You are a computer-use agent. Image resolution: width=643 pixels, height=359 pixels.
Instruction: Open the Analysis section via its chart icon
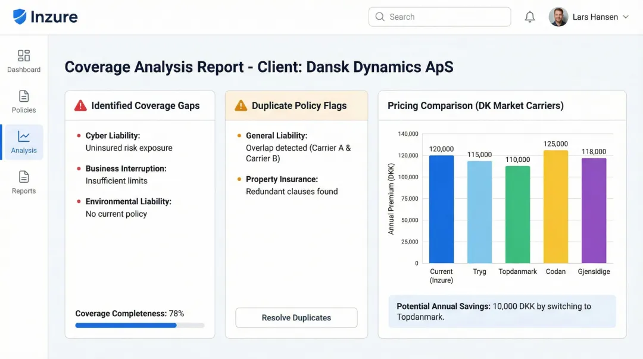(23, 142)
